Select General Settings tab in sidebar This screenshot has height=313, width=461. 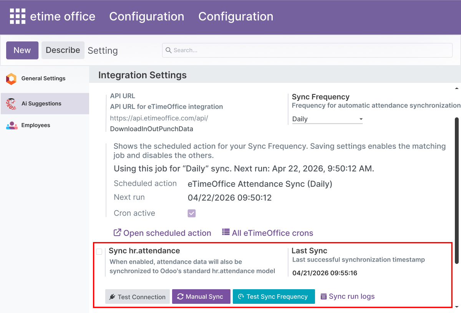[x=45, y=79]
